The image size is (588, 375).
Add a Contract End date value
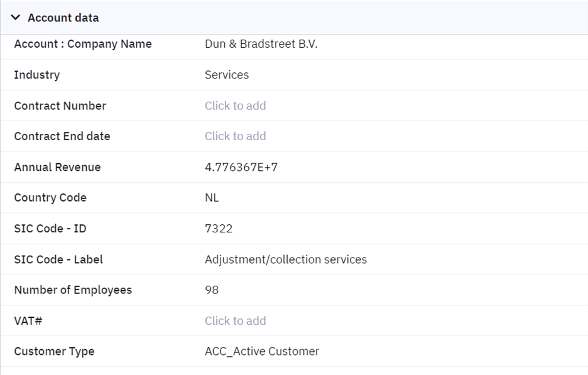point(235,136)
